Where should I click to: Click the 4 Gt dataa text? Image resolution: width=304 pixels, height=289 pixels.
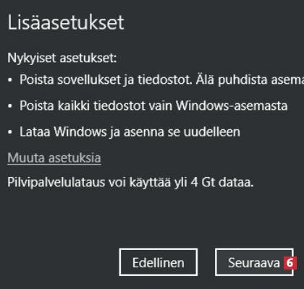(222, 182)
